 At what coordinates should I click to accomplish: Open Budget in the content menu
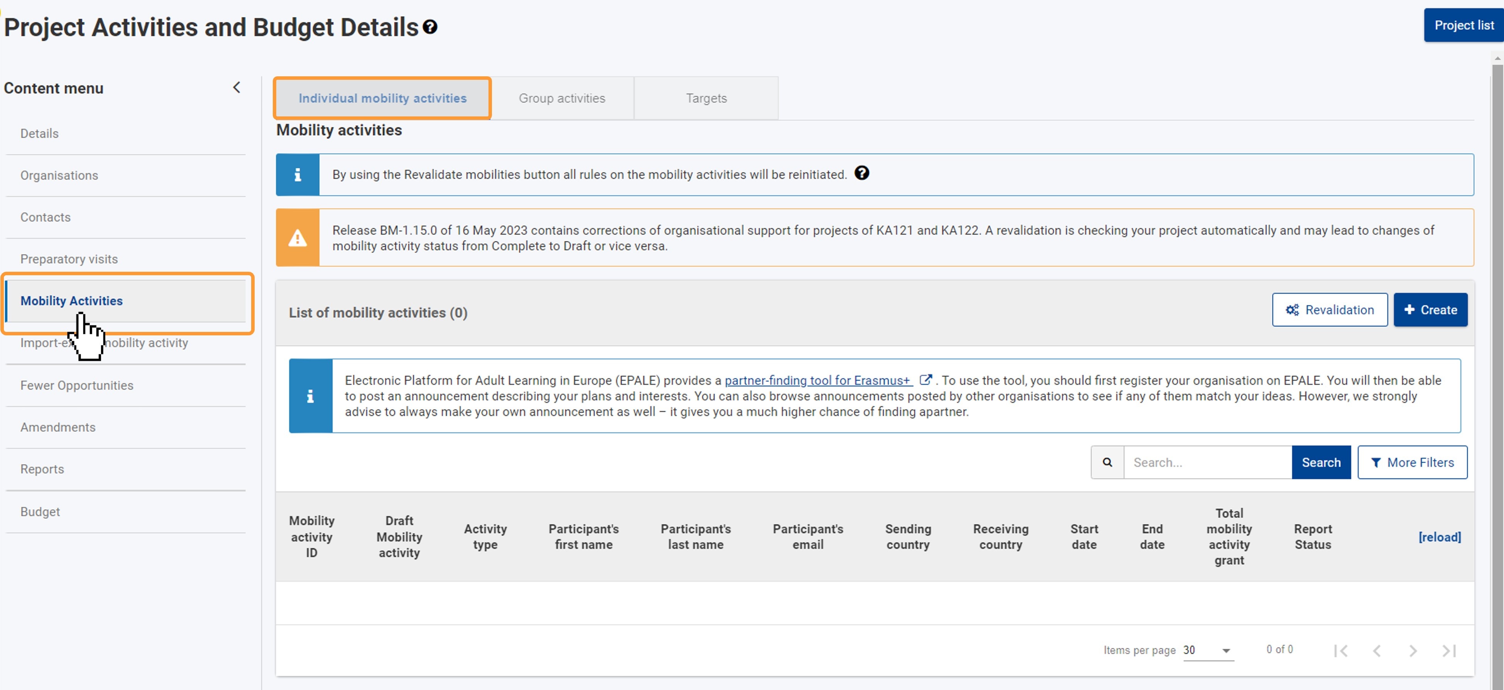[x=125, y=512]
